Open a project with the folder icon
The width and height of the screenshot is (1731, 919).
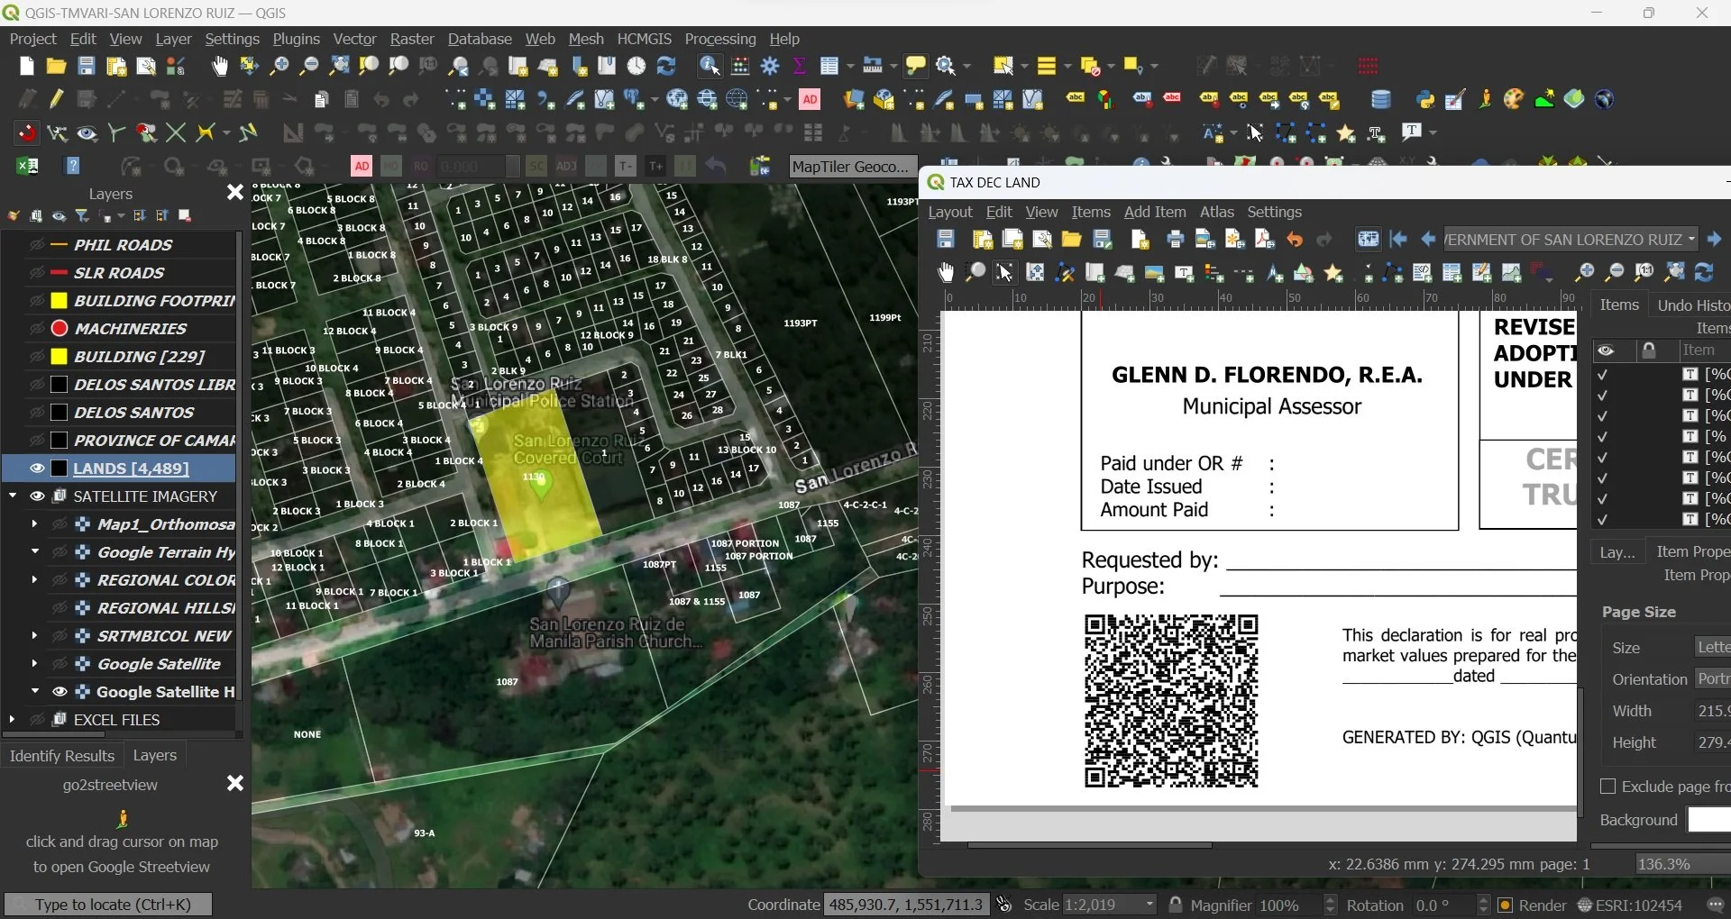tap(56, 66)
